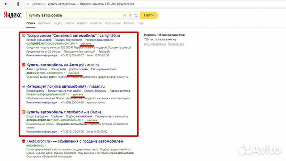Click Контактная информация under eurasia-expert.ru
Image resolution: width=286 pixels, height=161 pixels.
click(42, 131)
